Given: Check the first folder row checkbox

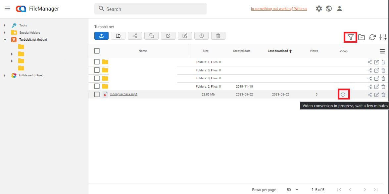Looking at the screenshot, I should point(97,62).
